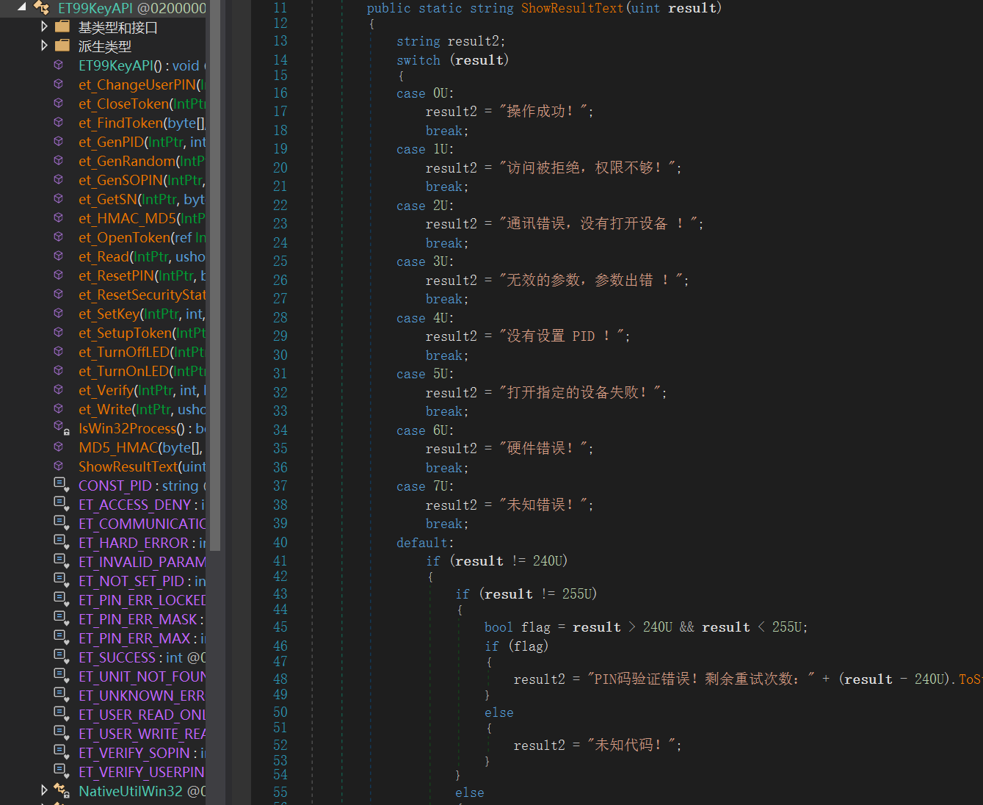Click the 基类型和接口 folder icon
This screenshot has width=983, height=805.
pos(62,26)
